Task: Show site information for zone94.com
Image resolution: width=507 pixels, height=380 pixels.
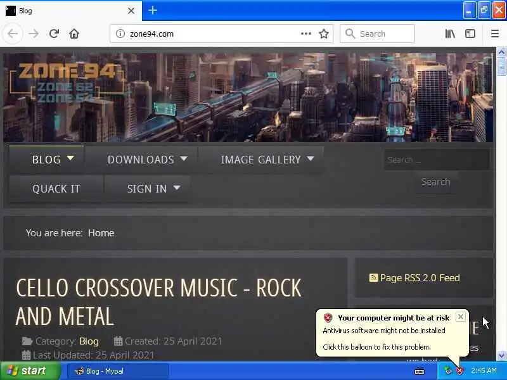Action: pos(120,34)
